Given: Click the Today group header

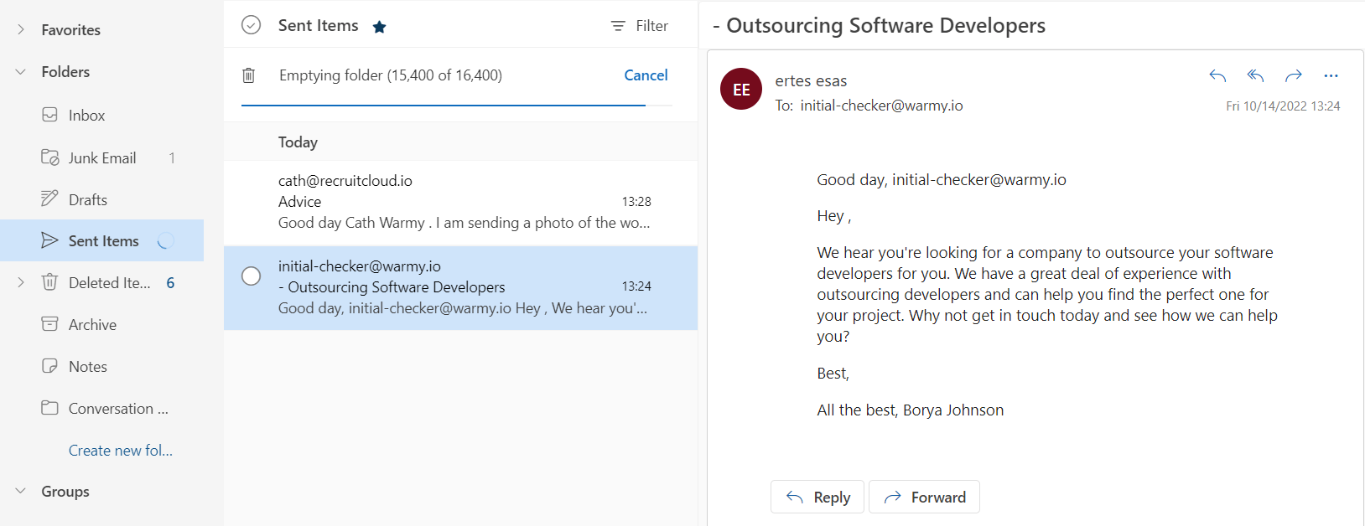Looking at the screenshot, I should point(298,142).
